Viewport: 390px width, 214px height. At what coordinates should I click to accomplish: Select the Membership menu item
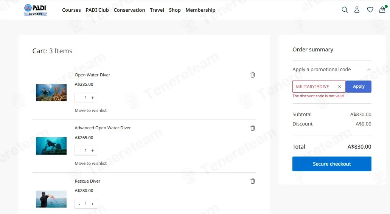200,10
